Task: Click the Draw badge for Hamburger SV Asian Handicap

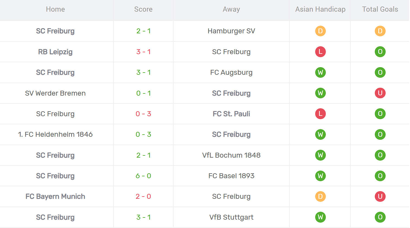Action: 320,31
